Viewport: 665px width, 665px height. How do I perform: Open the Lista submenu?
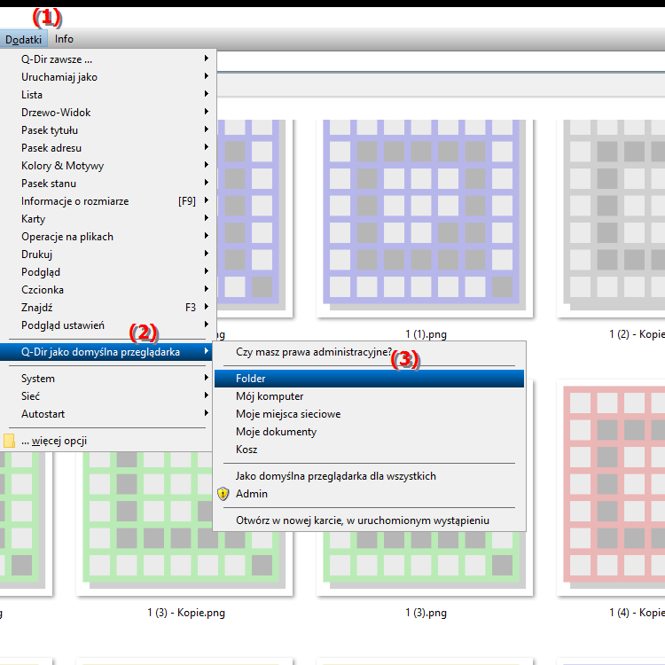point(108,95)
